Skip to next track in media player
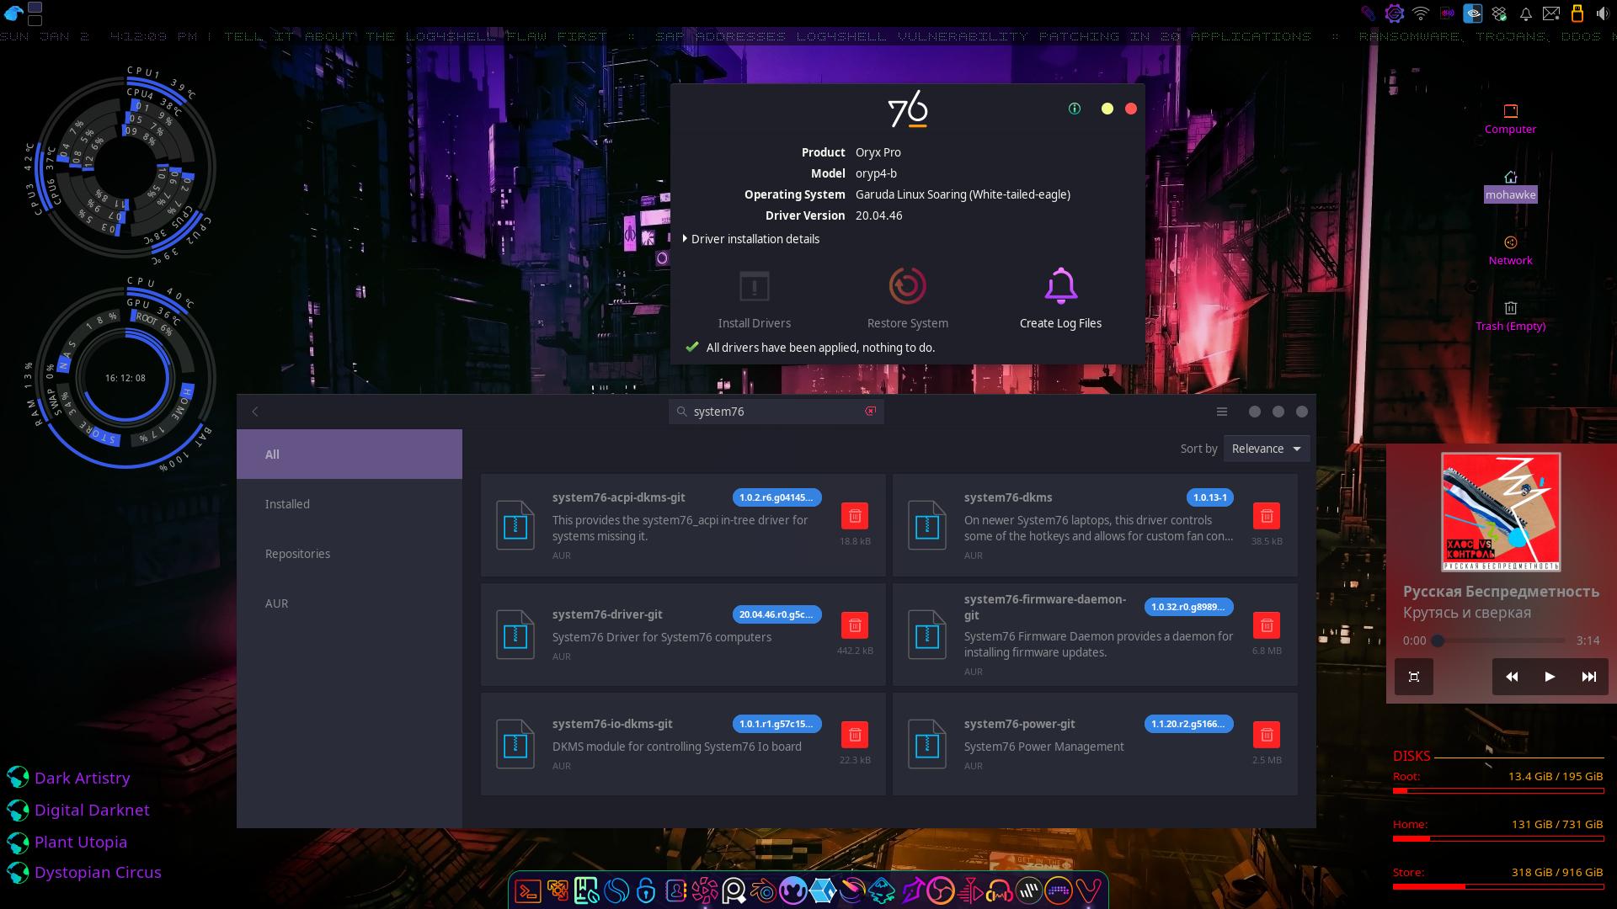Viewport: 1617px width, 909px height. point(1588,677)
